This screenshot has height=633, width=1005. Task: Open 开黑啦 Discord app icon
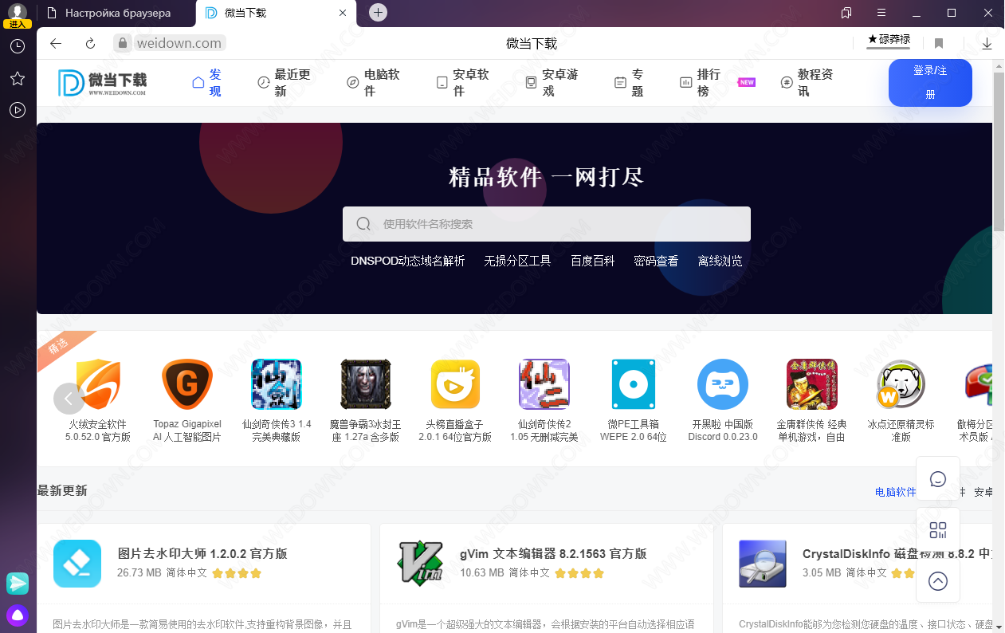pos(723,384)
